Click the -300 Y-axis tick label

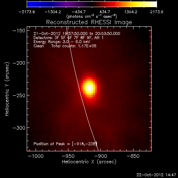click(19, 128)
